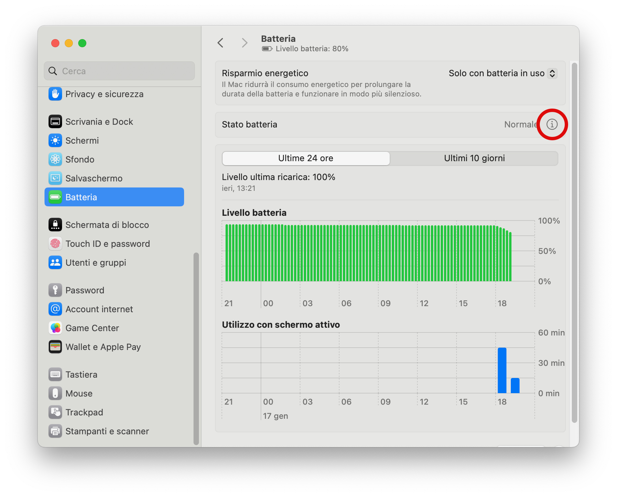Click the sidebar scrollbar thumb
Viewport: 617px width, 497px height.
196,347
